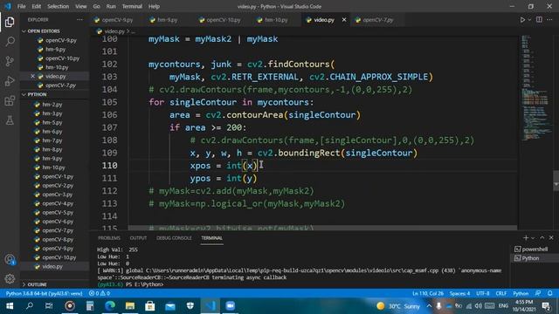
Task: Click the feedback icon in status bar
Action: tap(538, 293)
